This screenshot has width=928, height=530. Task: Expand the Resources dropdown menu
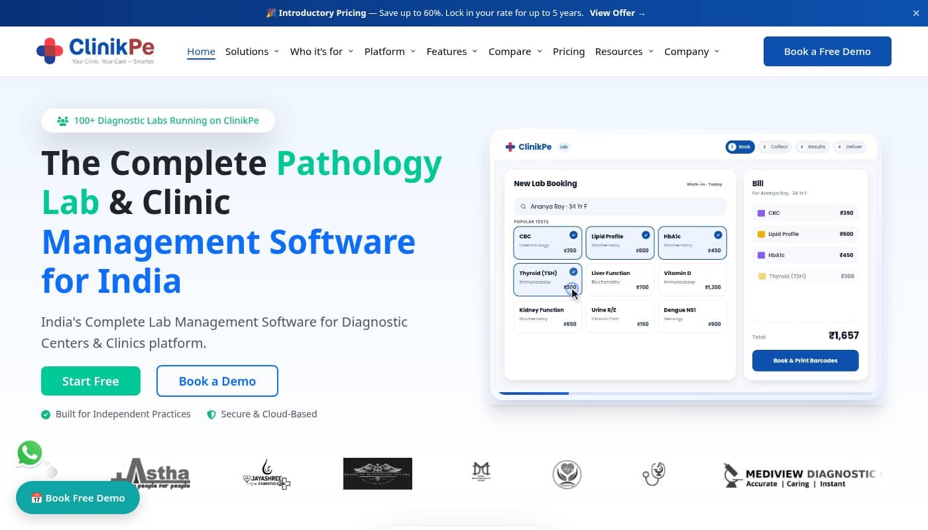pos(624,52)
